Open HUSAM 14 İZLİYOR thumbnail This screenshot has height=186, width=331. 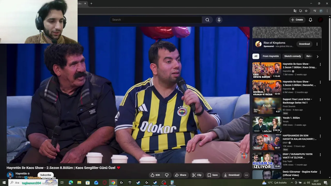pyautogui.click(x=267, y=161)
